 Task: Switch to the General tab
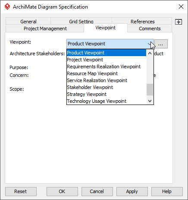[28, 21]
